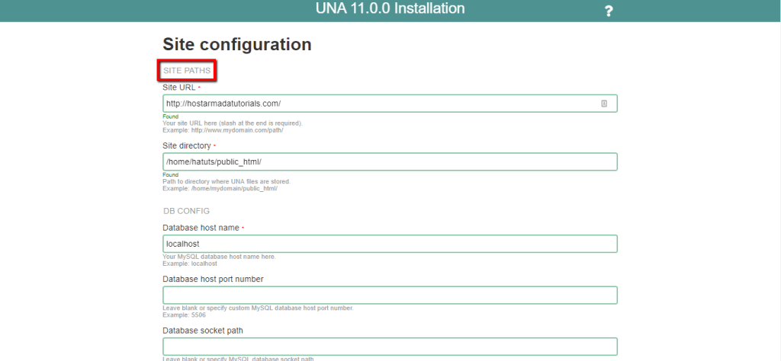Select the 'Example: http://www.mydomain.com/path/' hint text
Screen dimensions: 781x361
click(x=223, y=129)
